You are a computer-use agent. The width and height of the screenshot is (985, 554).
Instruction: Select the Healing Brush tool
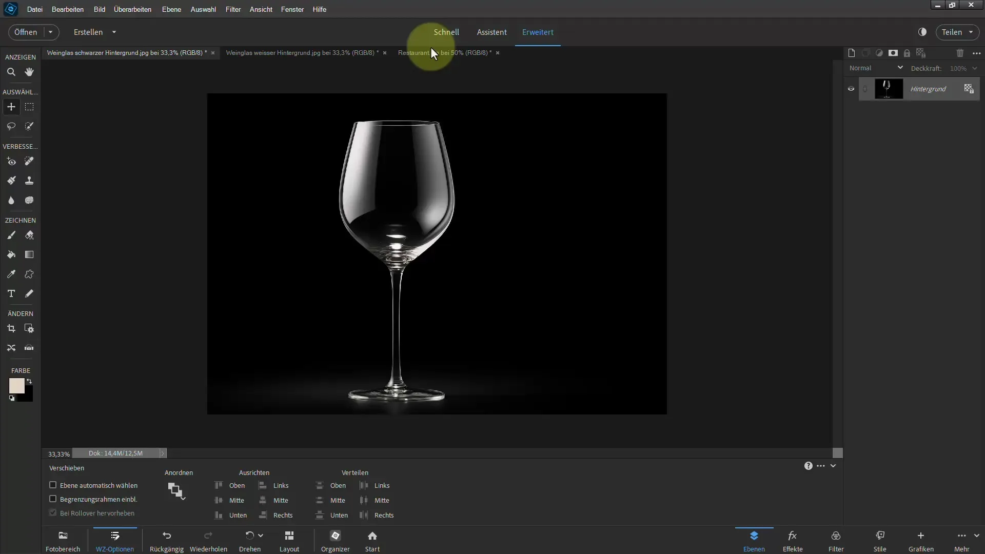pos(29,161)
